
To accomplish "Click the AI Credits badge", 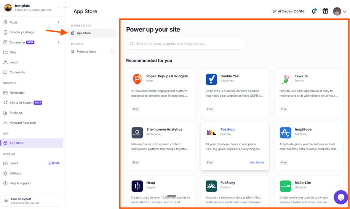I will (x=288, y=11).
